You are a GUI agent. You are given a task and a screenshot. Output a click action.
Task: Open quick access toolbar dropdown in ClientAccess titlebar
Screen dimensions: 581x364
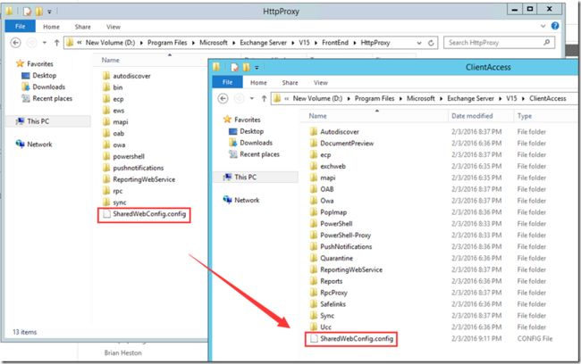click(x=257, y=68)
